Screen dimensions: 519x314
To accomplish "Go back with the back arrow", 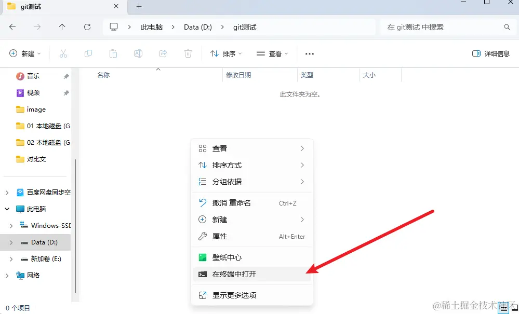I will 12,27.
